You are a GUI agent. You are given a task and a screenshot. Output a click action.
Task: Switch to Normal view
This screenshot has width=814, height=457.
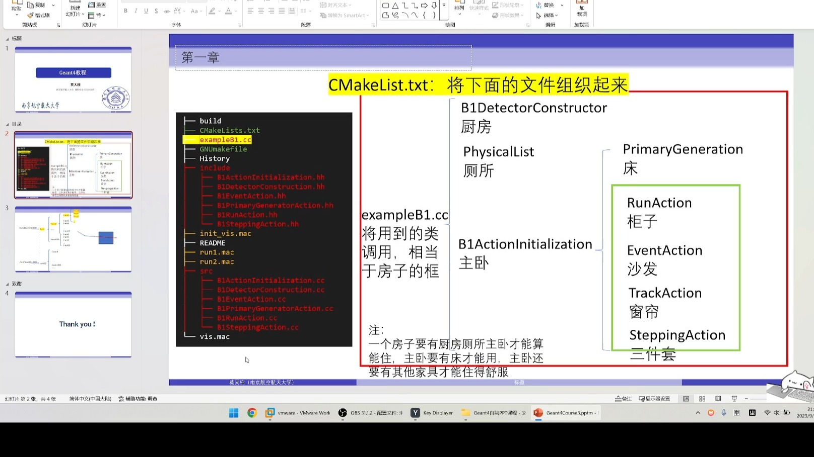click(x=686, y=399)
